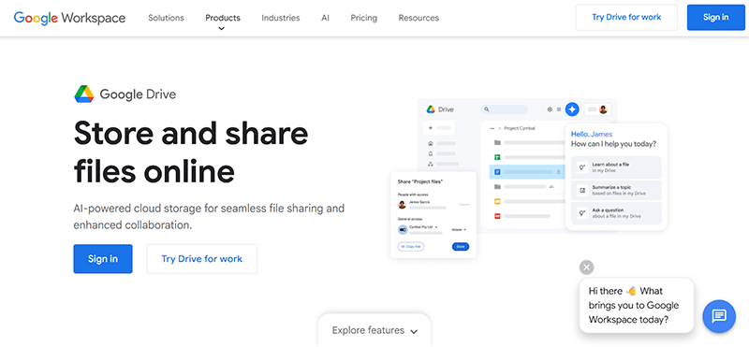Click the user avatar in Drive mockup header
This screenshot has height=347, width=749.
(x=603, y=109)
